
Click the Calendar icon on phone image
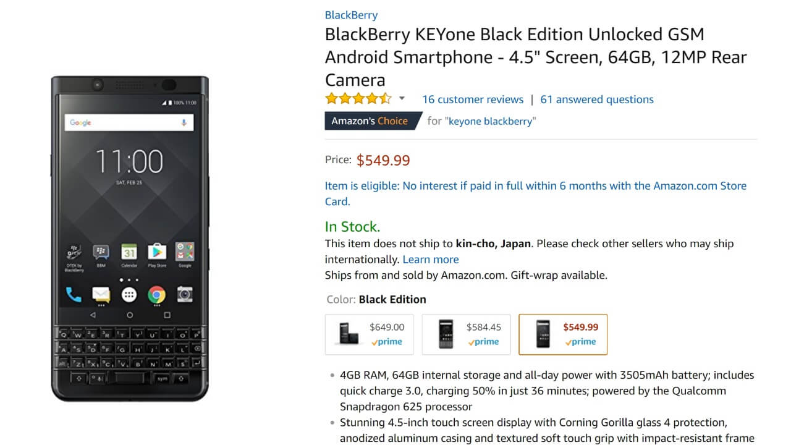[129, 252]
